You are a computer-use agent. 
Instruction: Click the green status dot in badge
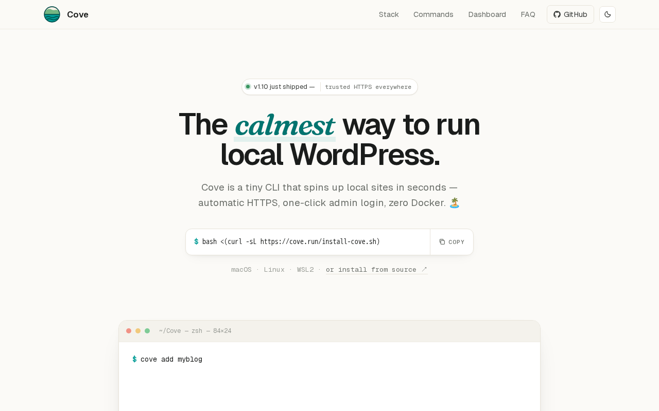click(248, 87)
